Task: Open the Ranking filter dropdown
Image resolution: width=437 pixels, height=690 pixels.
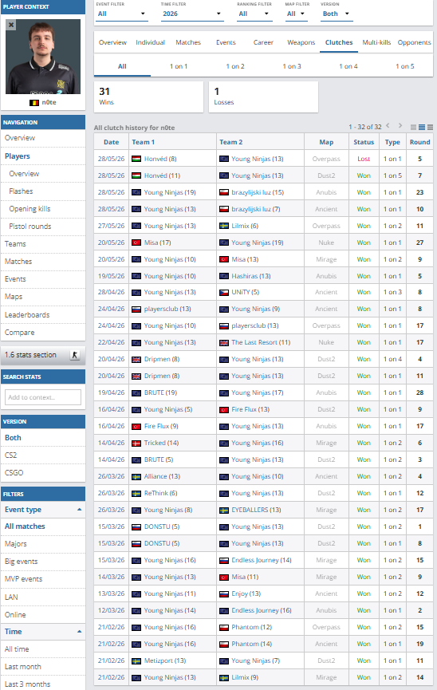Action: pos(254,14)
